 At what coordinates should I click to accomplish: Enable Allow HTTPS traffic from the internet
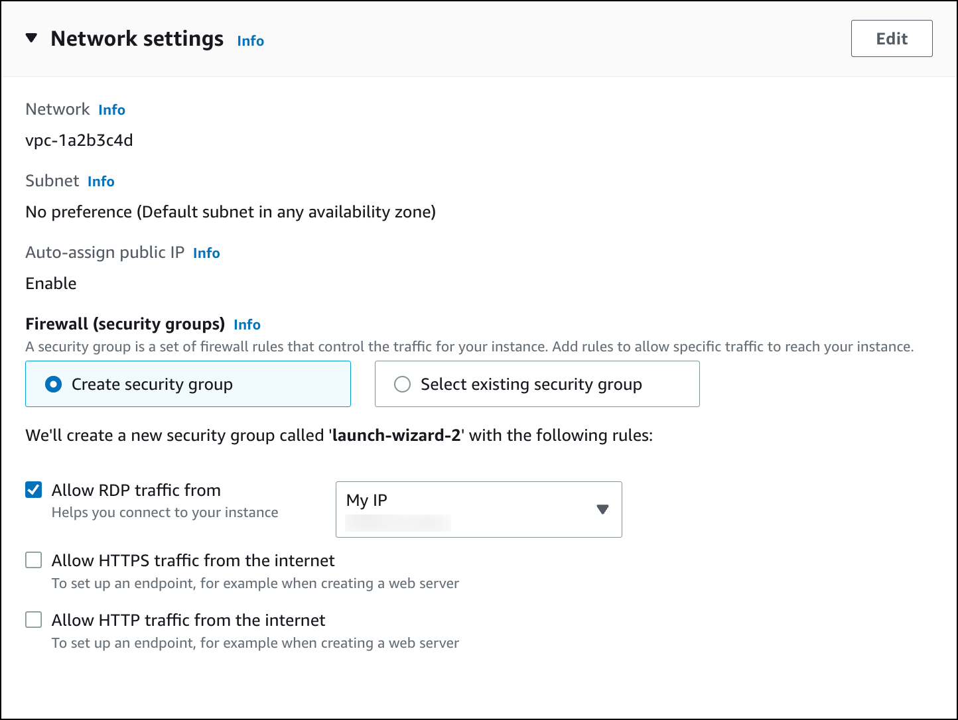click(33, 560)
